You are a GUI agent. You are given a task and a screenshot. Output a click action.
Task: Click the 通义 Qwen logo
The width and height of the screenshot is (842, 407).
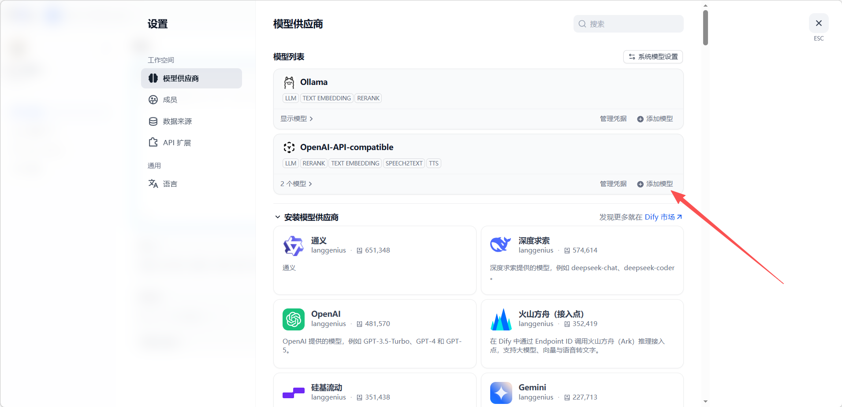(294, 246)
